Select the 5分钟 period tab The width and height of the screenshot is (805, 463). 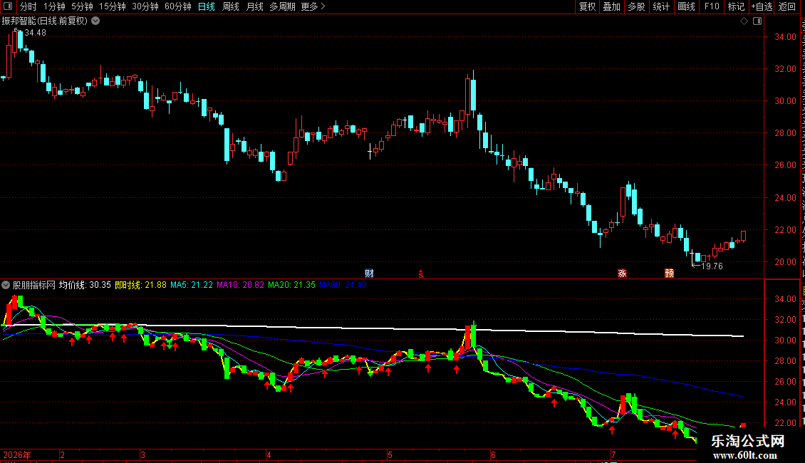coord(82,6)
